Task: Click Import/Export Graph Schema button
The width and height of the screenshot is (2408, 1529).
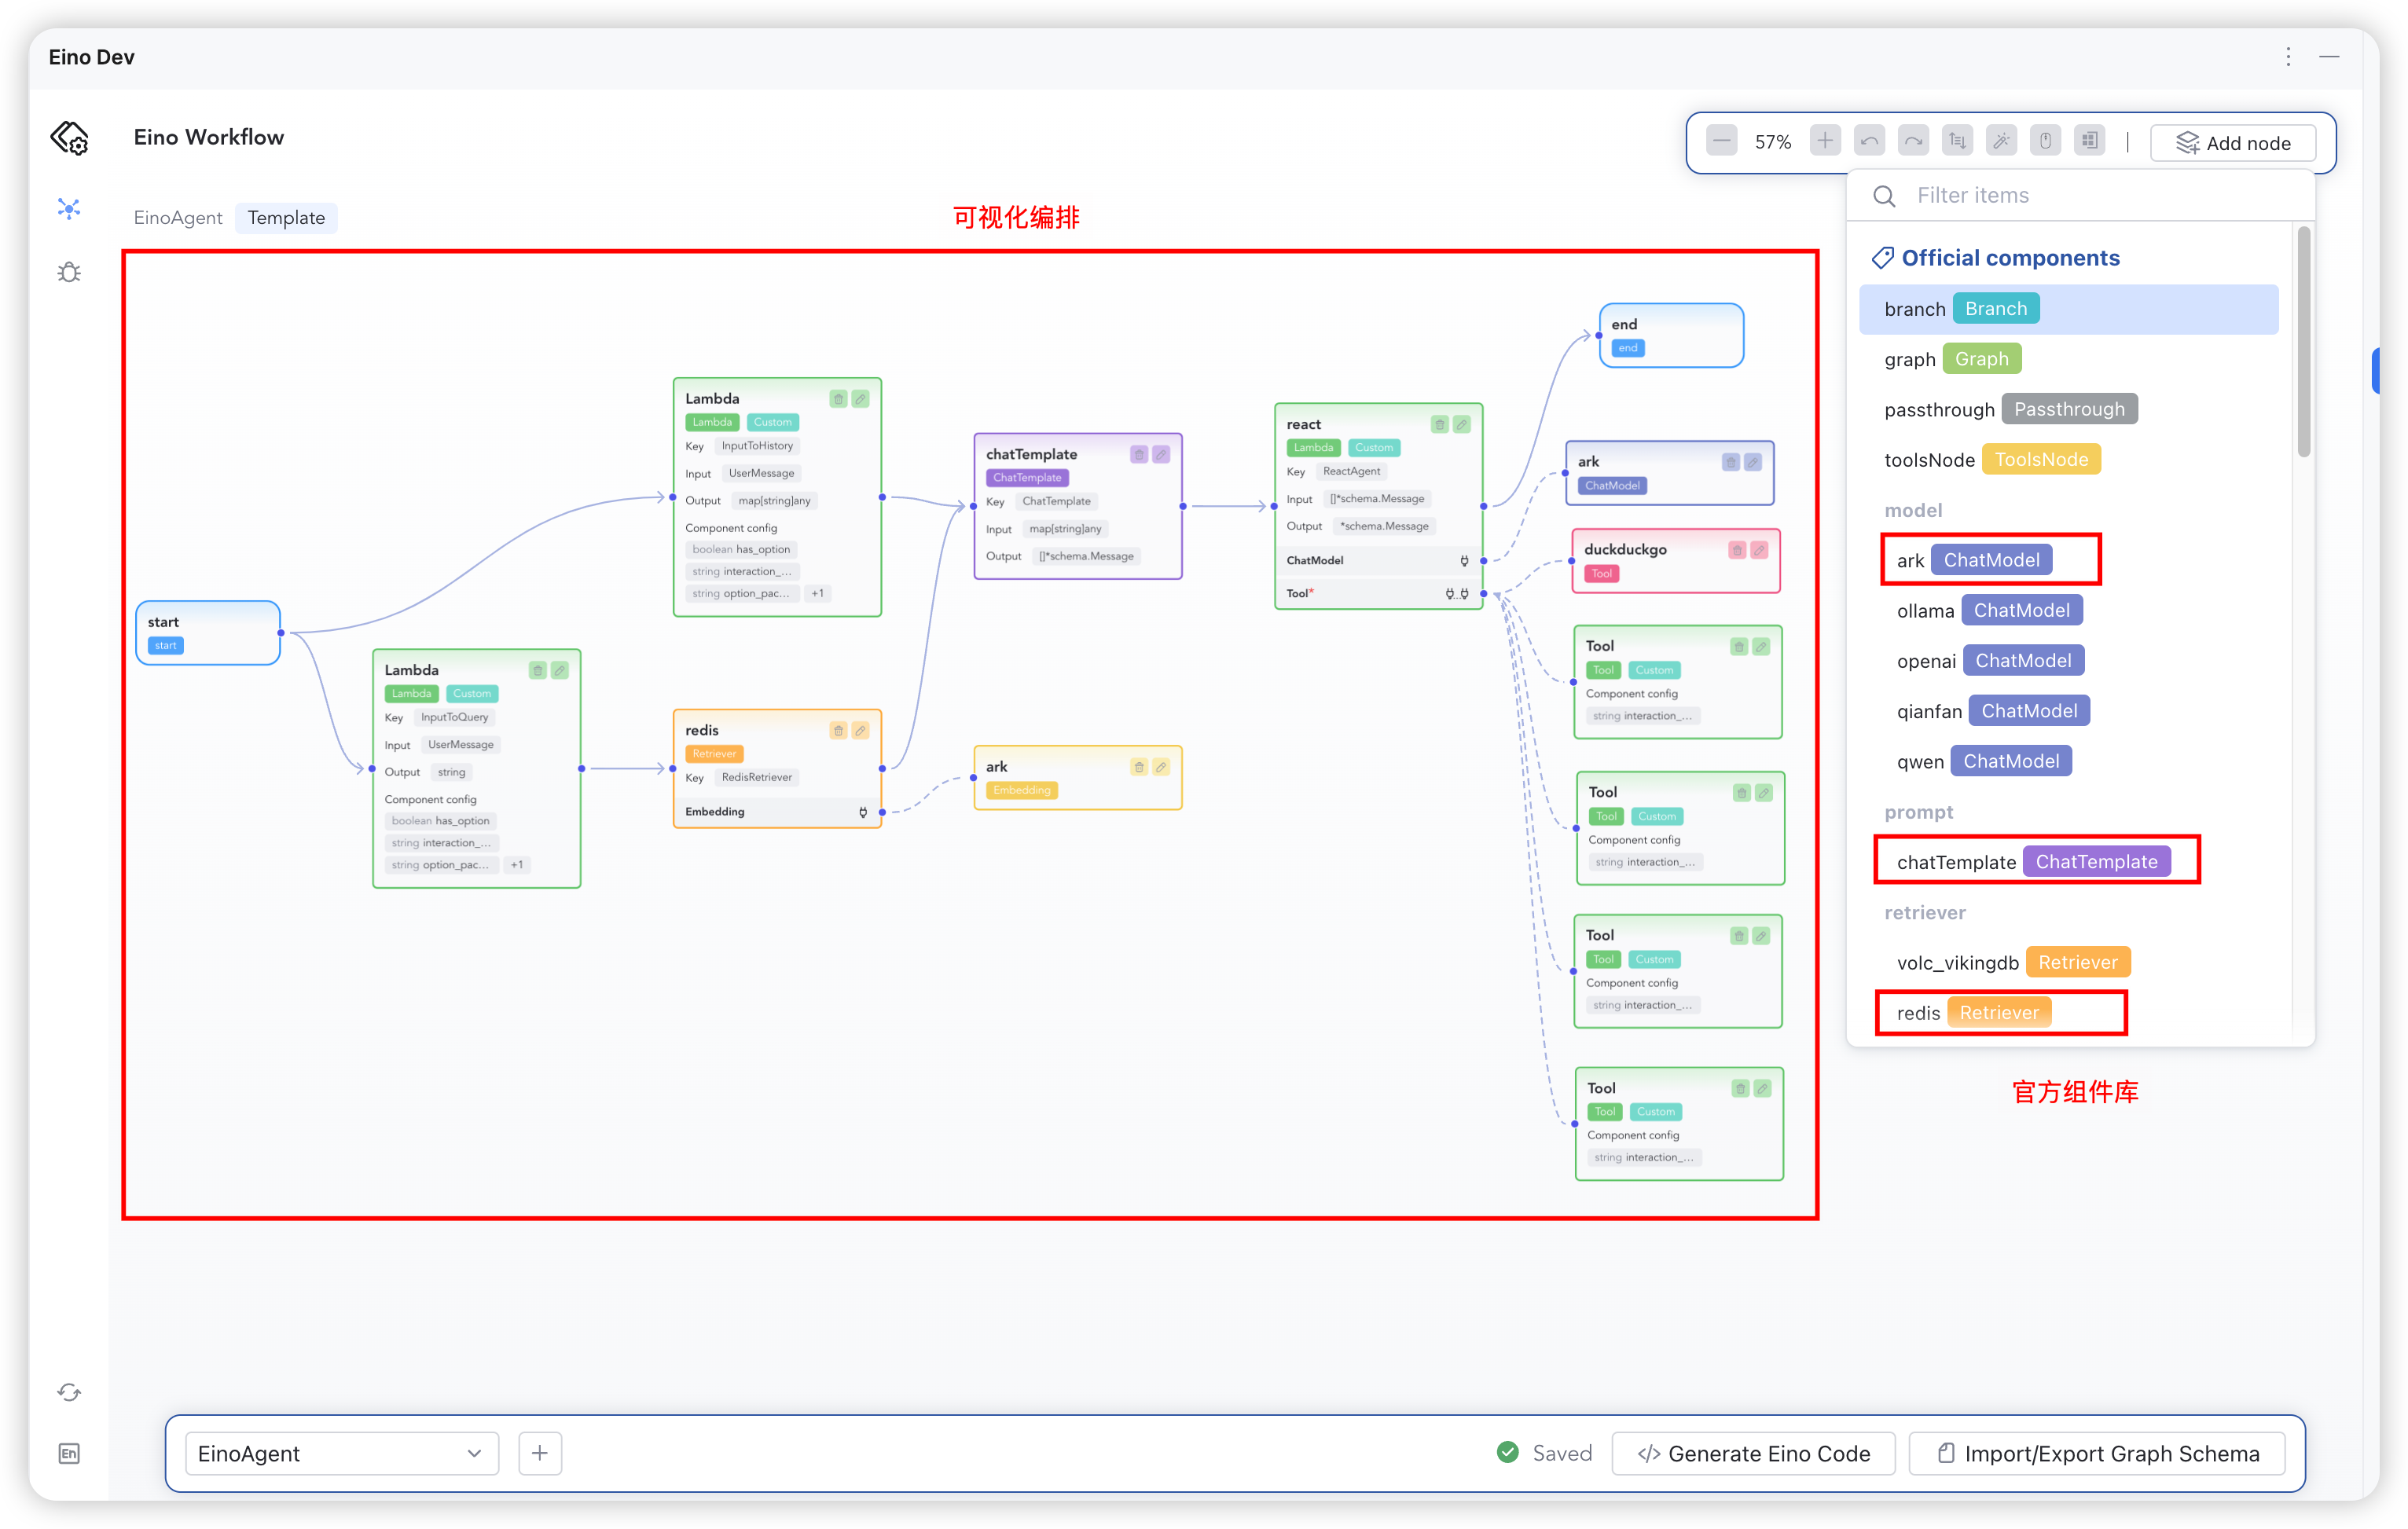Action: pos(2097,1453)
